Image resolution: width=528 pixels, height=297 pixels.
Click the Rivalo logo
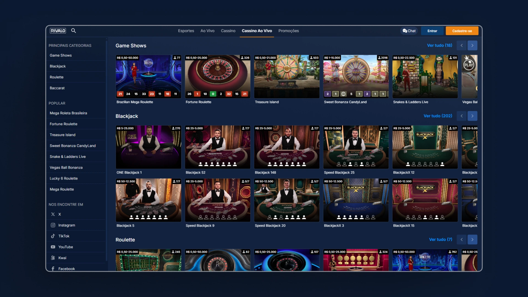[58, 31]
